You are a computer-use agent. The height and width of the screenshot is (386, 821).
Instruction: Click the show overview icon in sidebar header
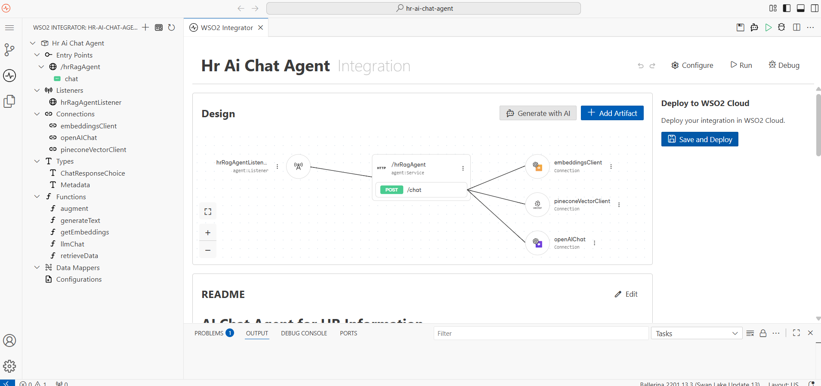159,27
